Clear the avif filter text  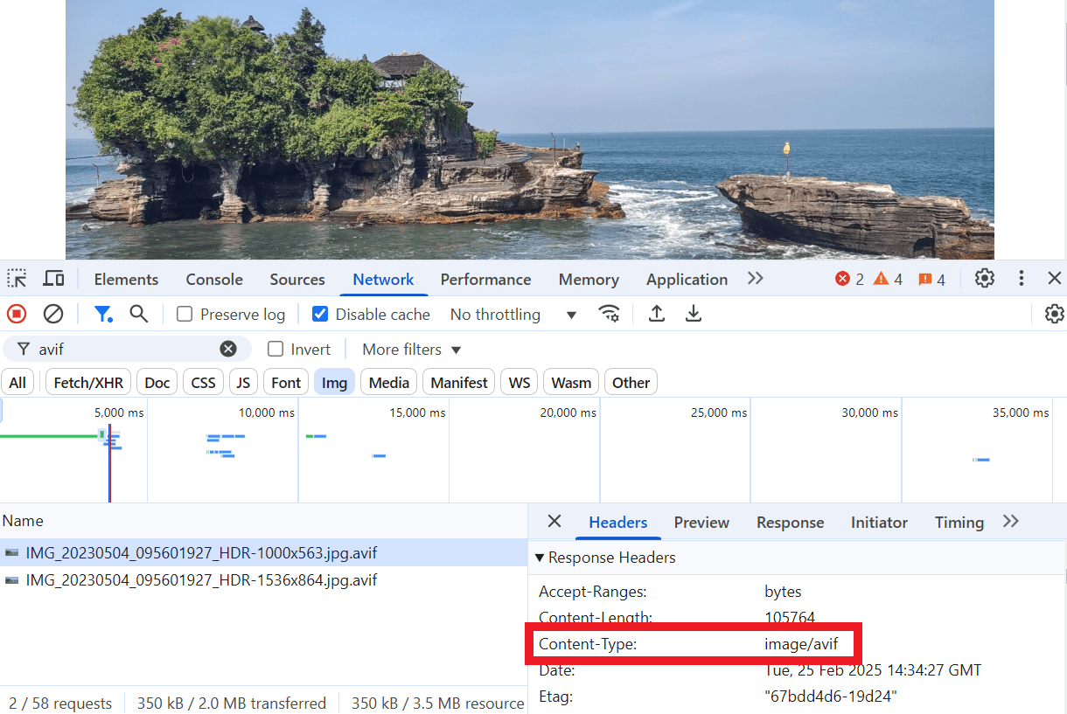pos(228,349)
